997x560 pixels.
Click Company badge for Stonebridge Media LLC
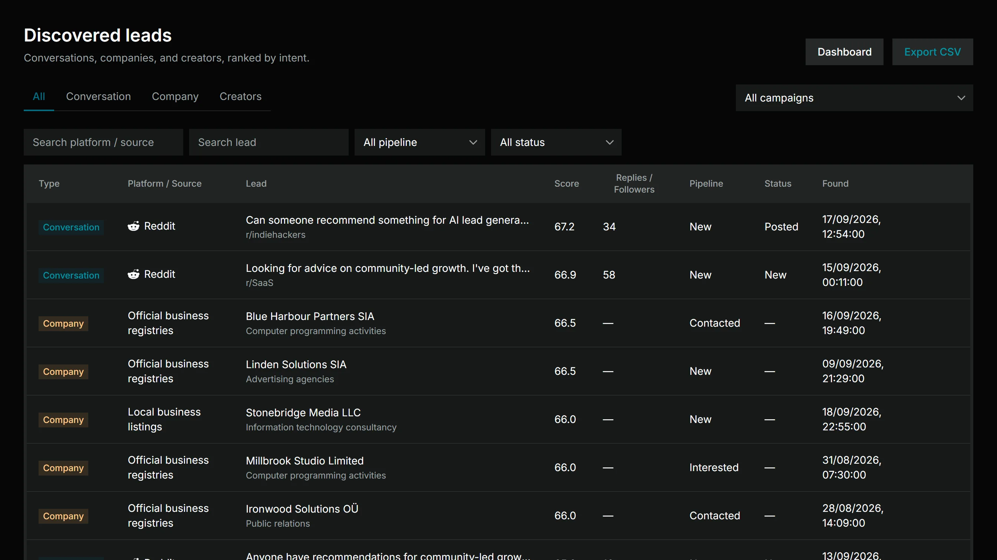click(x=63, y=420)
